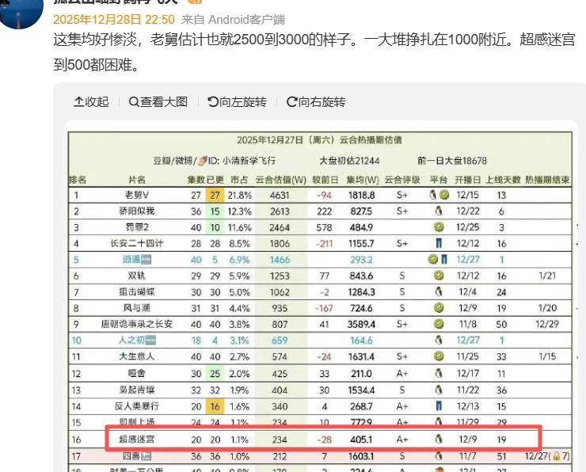The image size is (586, 472).
Task: Open the post timestamp 2025年12月28日 22:50
Action: (112, 19)
